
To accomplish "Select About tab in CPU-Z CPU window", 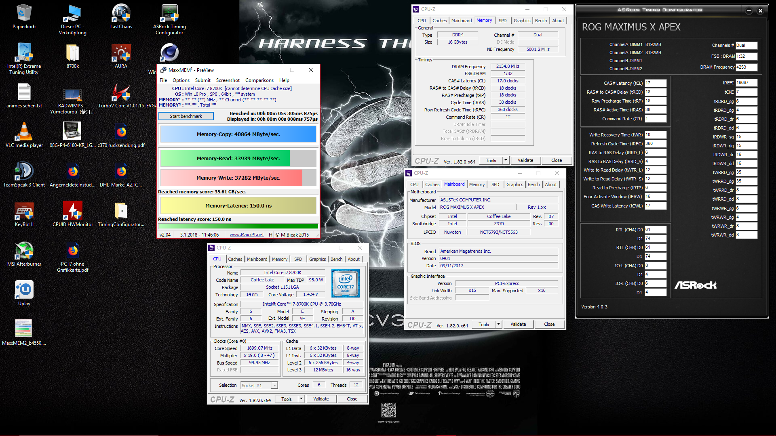I will (354, 259).
